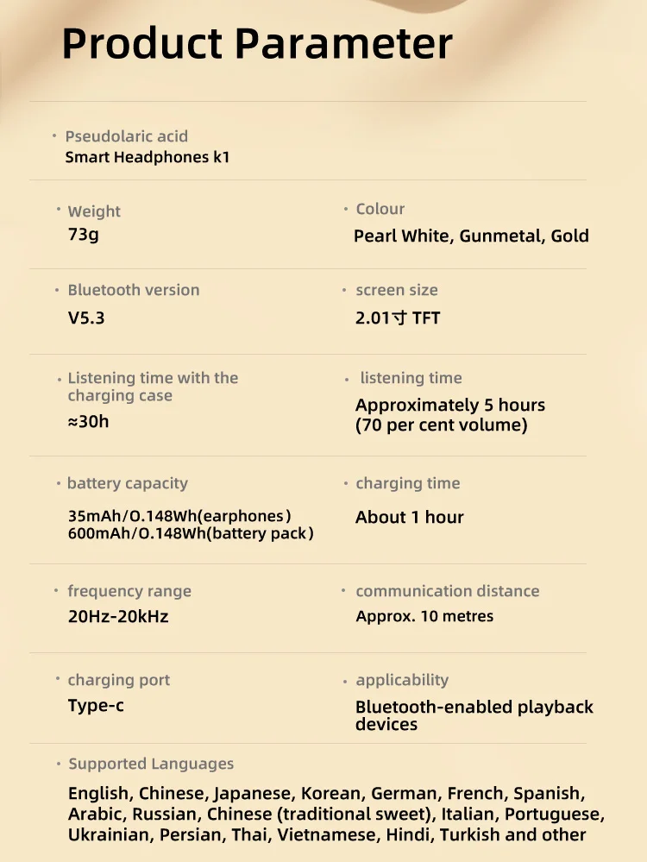647x862 pixels.
Task: Select the Colour label text
Action: coord(380,209)
